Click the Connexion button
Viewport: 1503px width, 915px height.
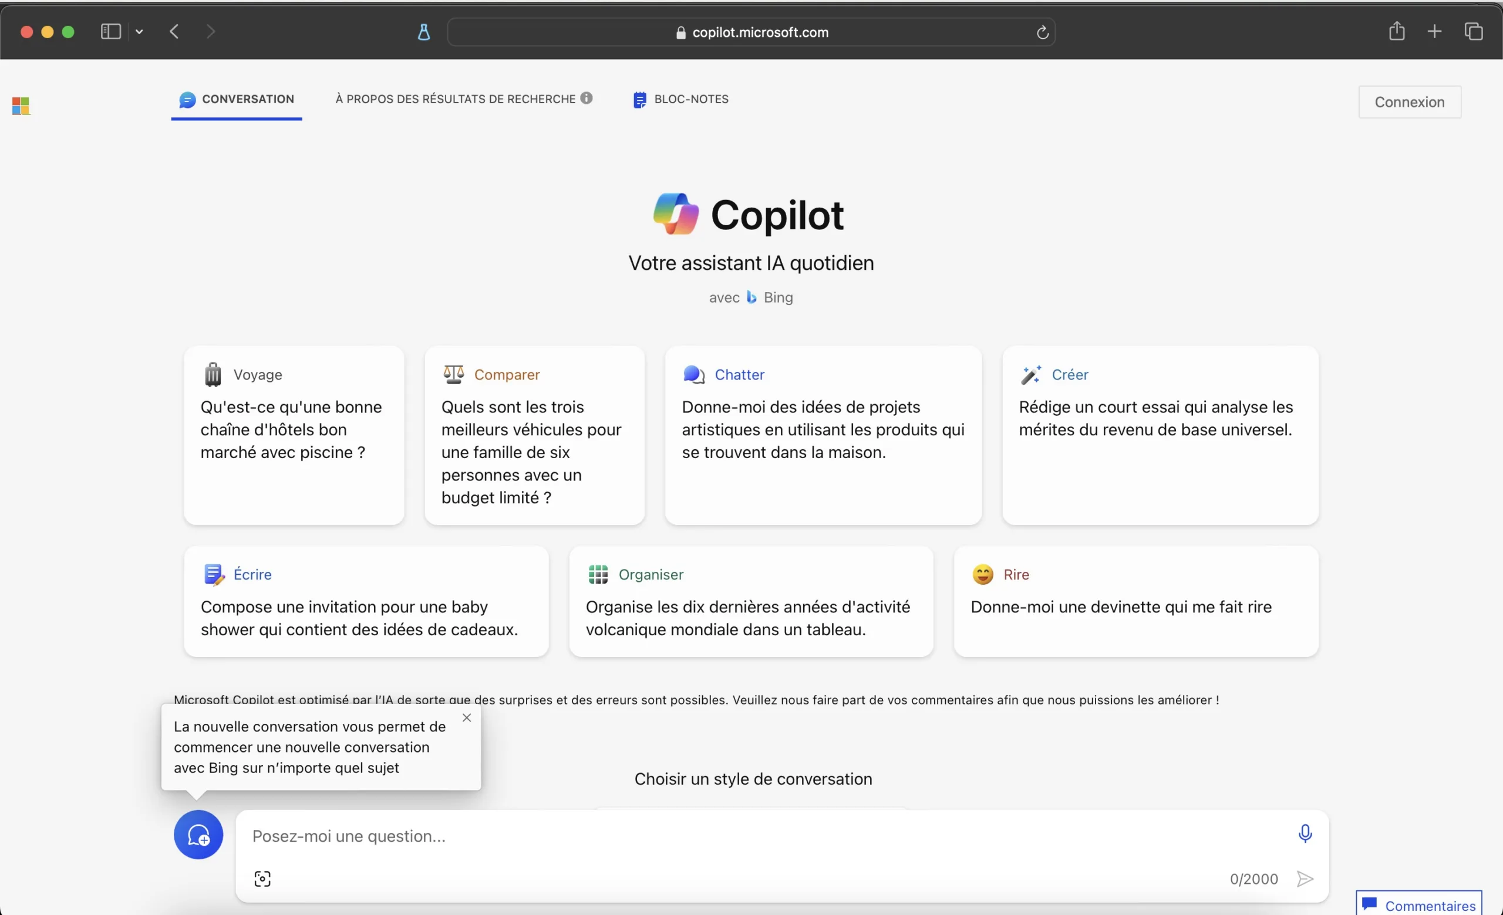[x=1409, y=101]
